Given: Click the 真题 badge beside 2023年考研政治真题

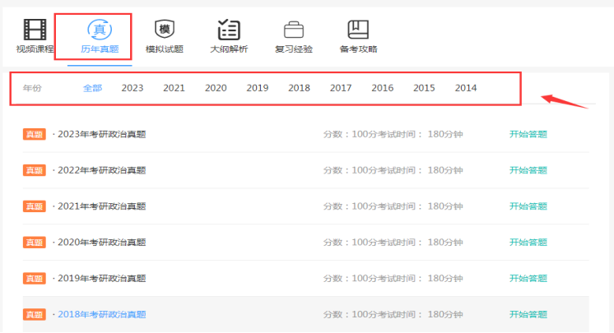Looking at the screenshot, I should 34,134.
